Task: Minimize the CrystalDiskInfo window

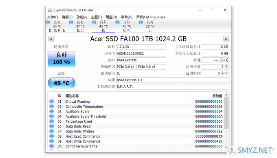Action: 200,10
